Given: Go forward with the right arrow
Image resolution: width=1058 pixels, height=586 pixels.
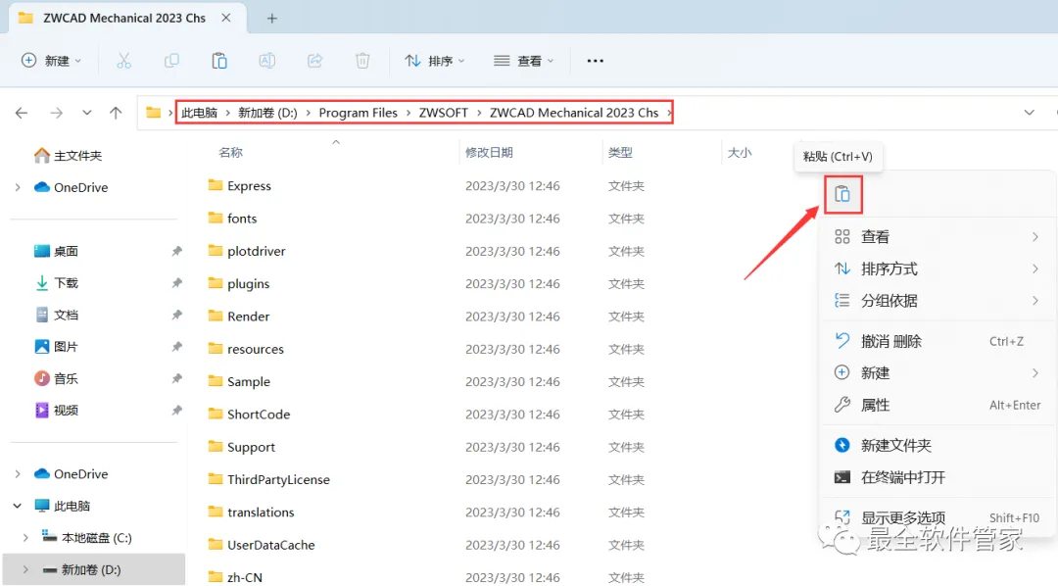Looking at the screenshot, I should tap(57, 113).
